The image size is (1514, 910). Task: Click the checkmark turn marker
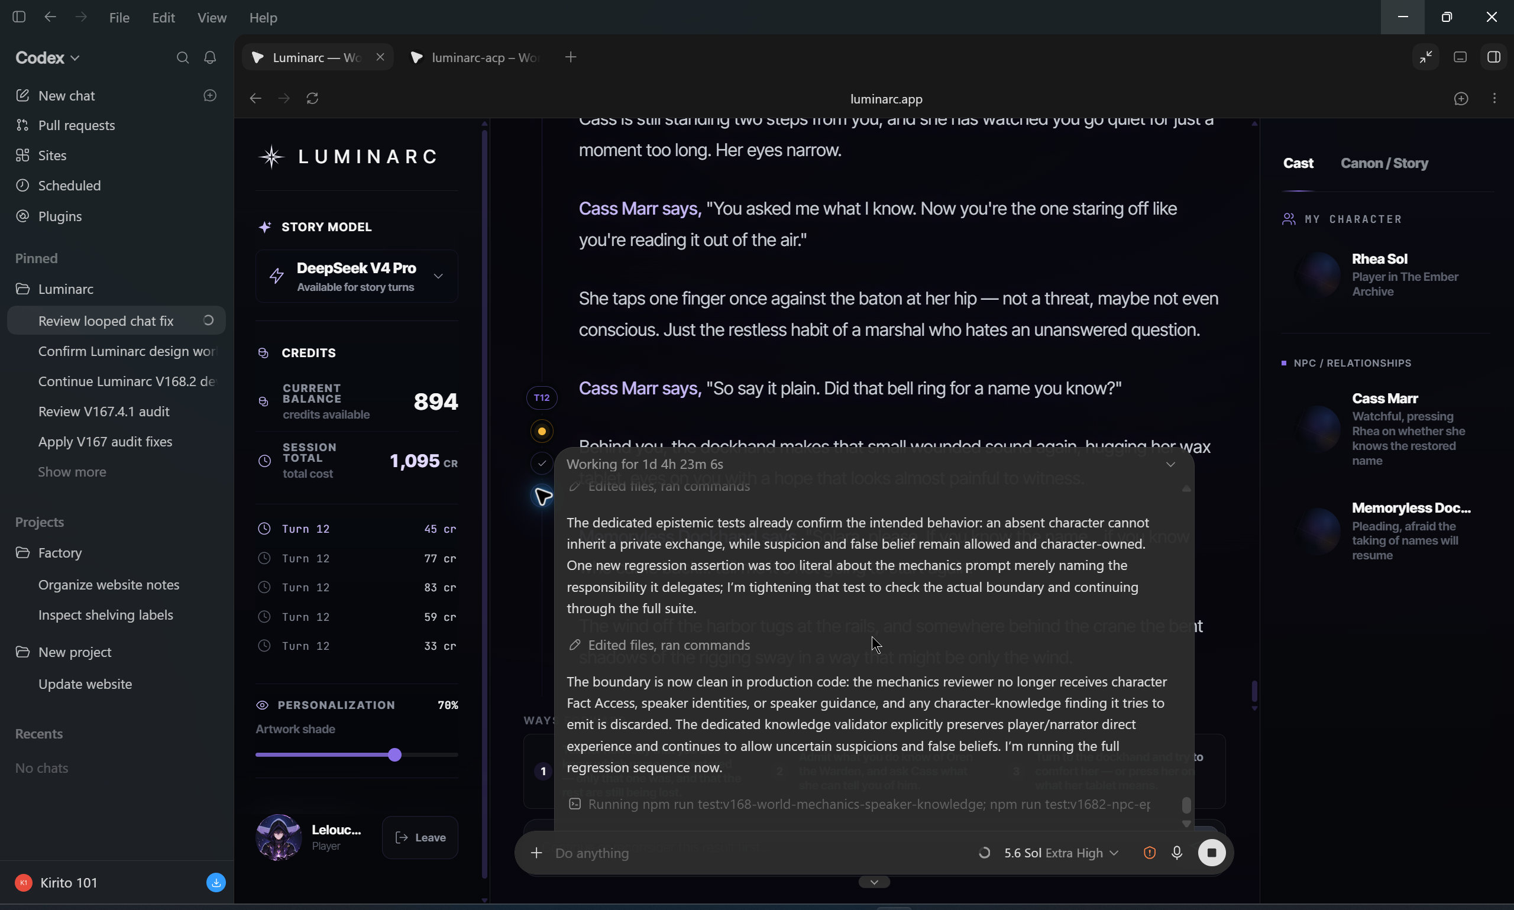point(542,464)
